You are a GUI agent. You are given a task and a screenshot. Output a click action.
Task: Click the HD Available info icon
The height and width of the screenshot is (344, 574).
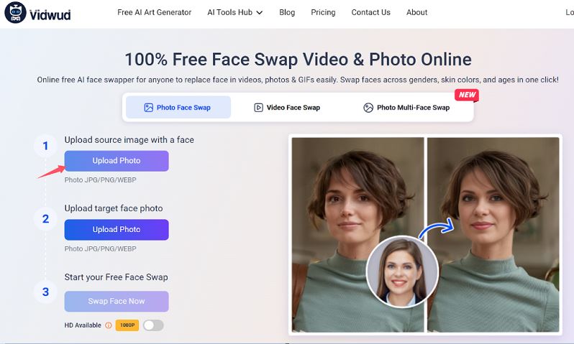[109, 325]
